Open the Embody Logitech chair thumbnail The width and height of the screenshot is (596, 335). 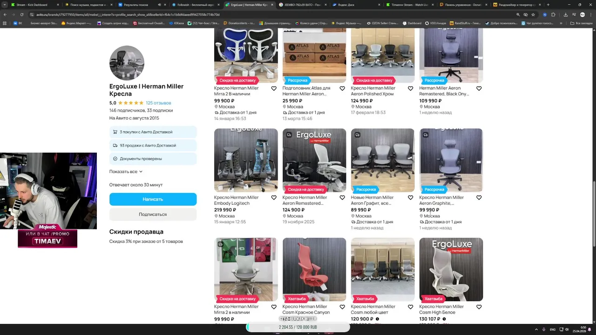tap(246, 160)
